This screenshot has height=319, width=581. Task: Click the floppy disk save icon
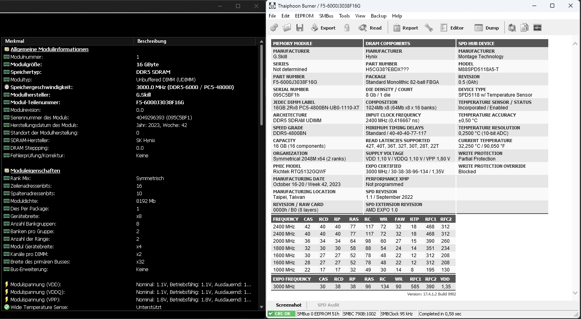[x=299, y=28]
